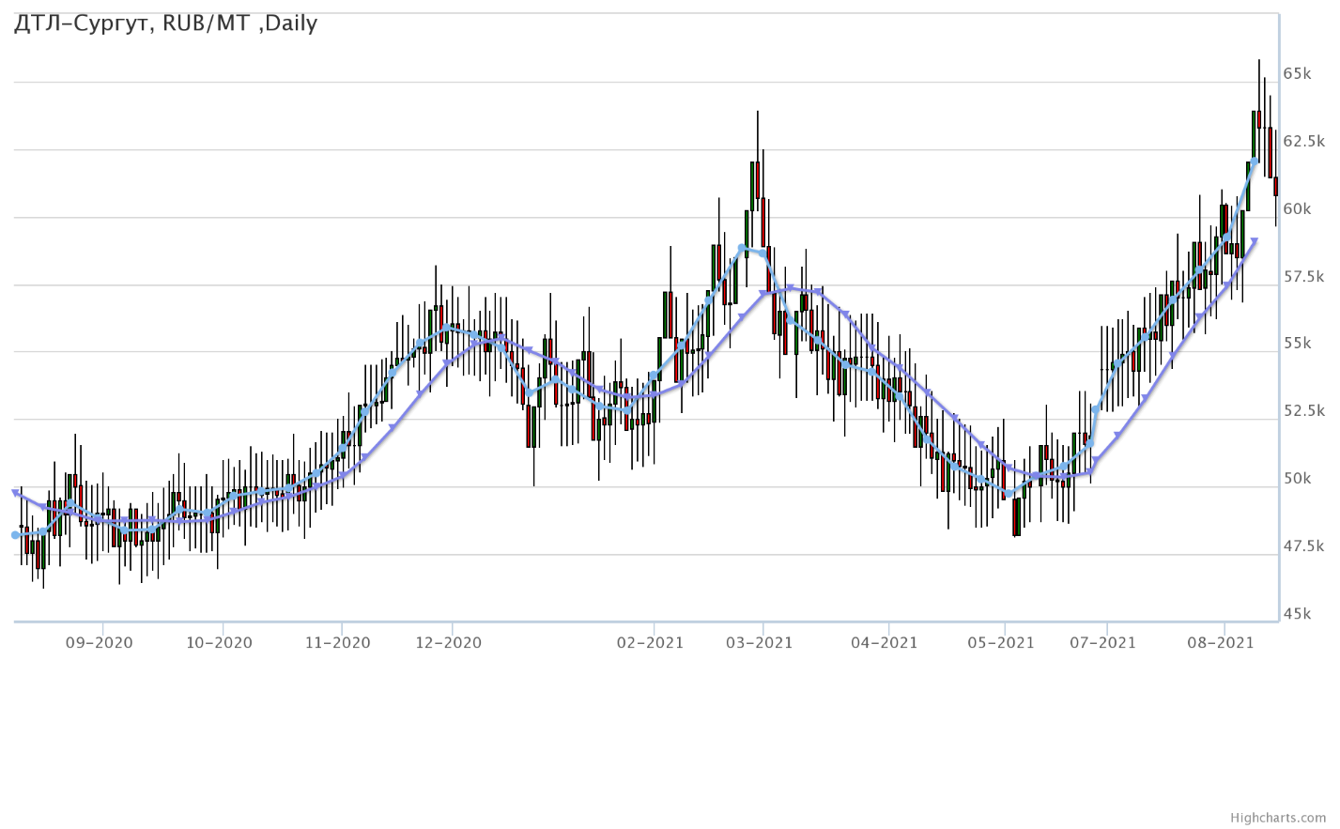Viewport: 1340px width, 829px height.
Task: Select the 10-2020 x-axis date label
Action: point(219,643)
